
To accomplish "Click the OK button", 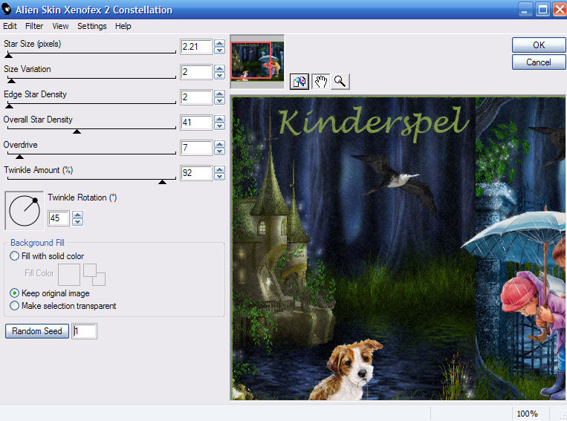I will click(539, 45).
